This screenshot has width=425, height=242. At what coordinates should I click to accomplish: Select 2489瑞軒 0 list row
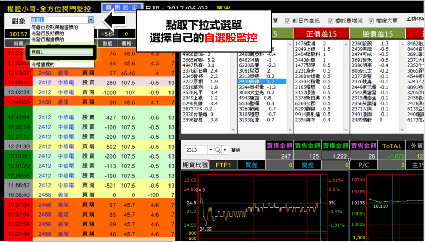[x=375, y=120]
